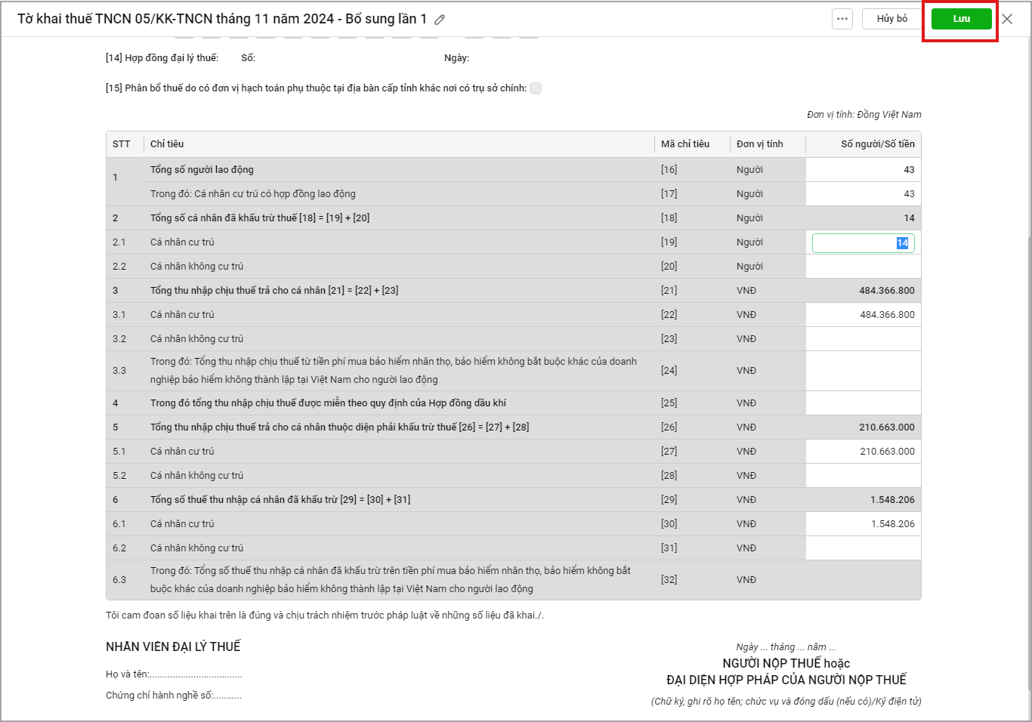This screenshot has height=722, width=1032.
Task: Click the 210.663.000 field for code [27]
Action: click(863, 452)
